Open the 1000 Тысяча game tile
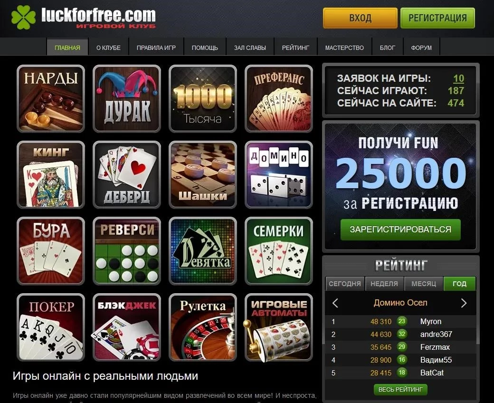This screenshot has width=494, height=403. coord(202,99)
